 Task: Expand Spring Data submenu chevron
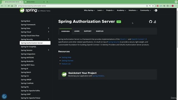pos(48,28)
